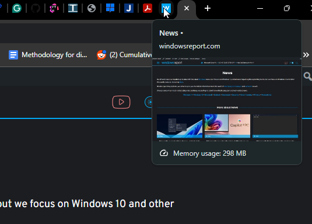Click the Google Docs bookmark icon

coord(13,55)
